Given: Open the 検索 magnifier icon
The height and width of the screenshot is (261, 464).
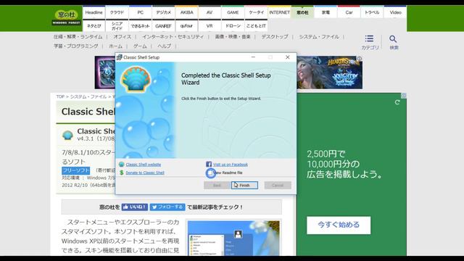Looking at the screenshot, I should [393, 42].
